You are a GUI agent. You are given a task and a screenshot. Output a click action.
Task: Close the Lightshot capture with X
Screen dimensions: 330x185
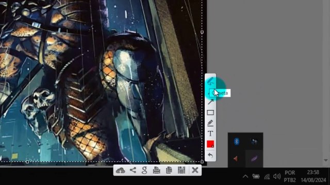(x=195, y=170)
